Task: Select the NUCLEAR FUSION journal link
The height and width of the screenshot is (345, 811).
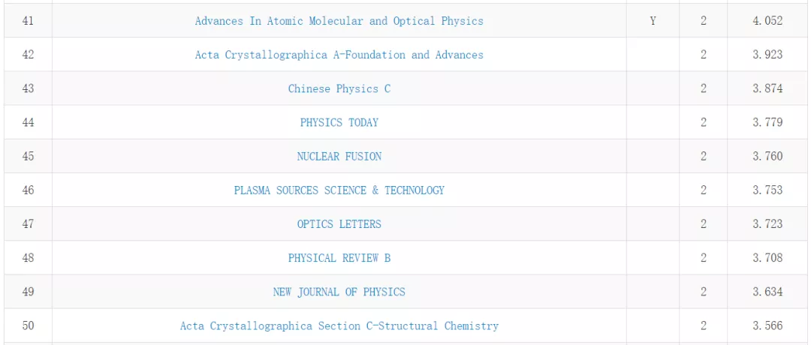Action: point(339,156)
